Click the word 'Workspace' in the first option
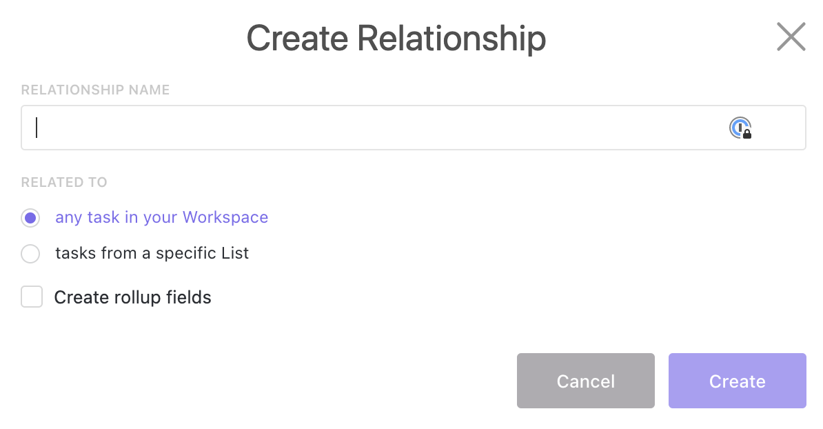823x429 pixels. (x=225, y=218)
